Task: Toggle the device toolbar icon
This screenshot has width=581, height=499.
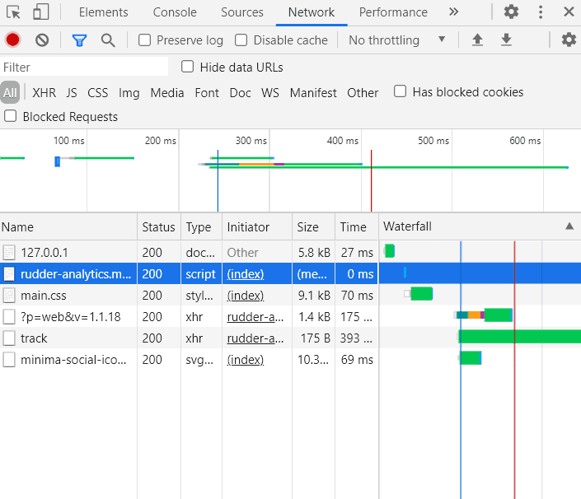Action: tap(41, 12)
